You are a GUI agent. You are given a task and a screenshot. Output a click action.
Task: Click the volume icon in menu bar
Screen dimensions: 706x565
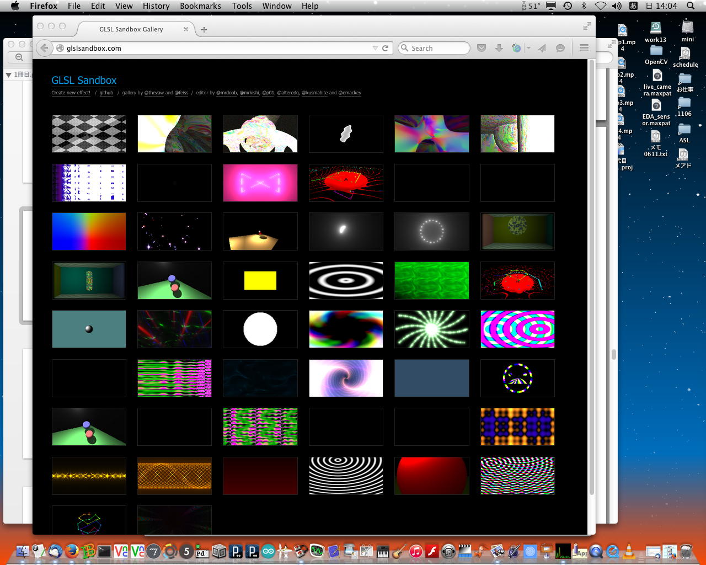617,6
